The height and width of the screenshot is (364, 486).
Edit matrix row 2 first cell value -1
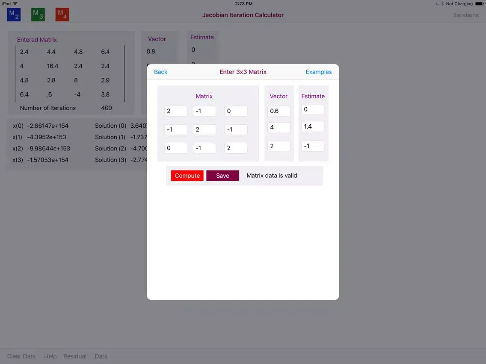click(x=176, y=130)
